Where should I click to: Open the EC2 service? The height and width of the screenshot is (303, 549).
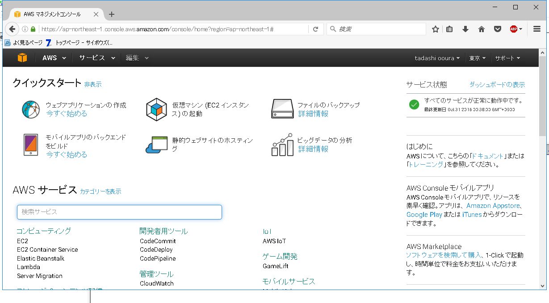[x=22, y=241]
